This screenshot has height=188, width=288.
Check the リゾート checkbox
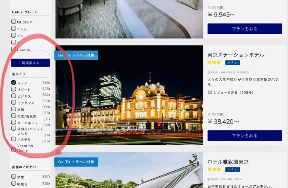tap(13, 89)
